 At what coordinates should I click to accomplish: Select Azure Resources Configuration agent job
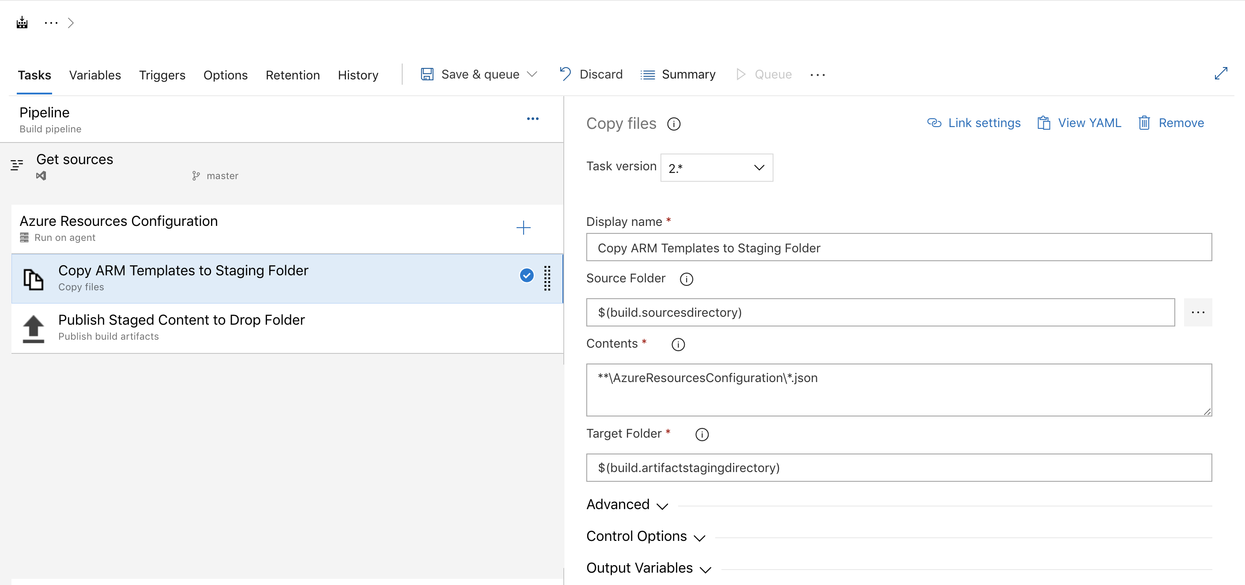coord(287,229)
